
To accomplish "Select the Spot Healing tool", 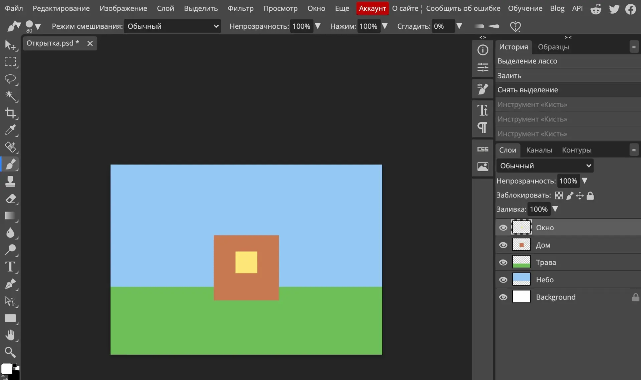I will pos(10,147).
